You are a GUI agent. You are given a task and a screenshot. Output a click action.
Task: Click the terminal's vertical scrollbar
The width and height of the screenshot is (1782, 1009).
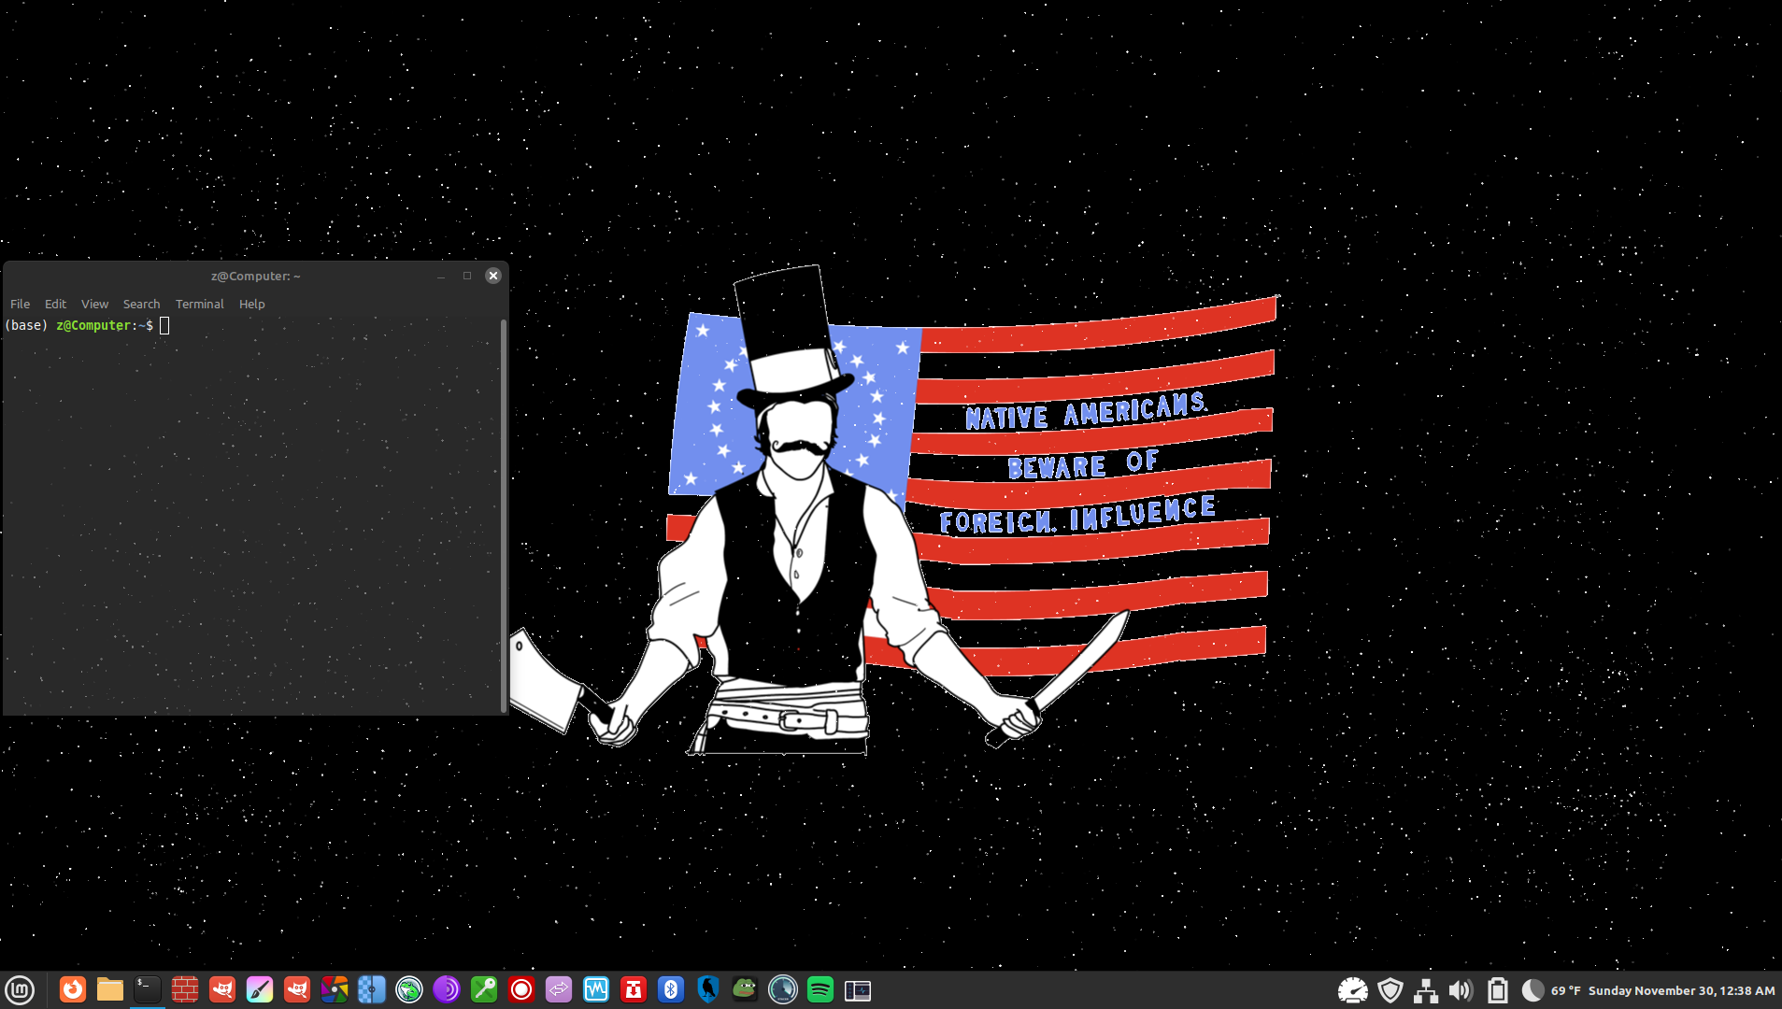click(x=504, y=516)
